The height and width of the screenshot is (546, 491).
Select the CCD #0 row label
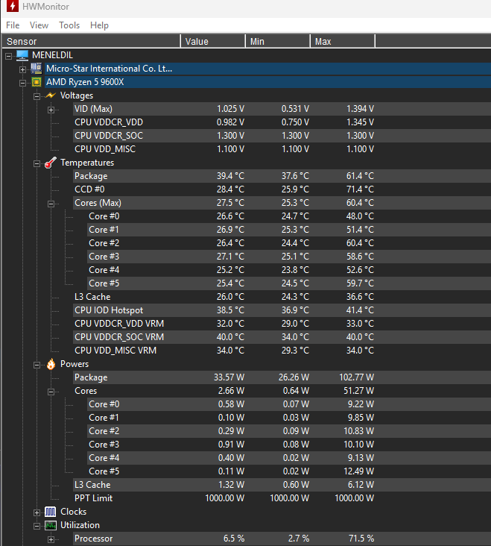89,189
